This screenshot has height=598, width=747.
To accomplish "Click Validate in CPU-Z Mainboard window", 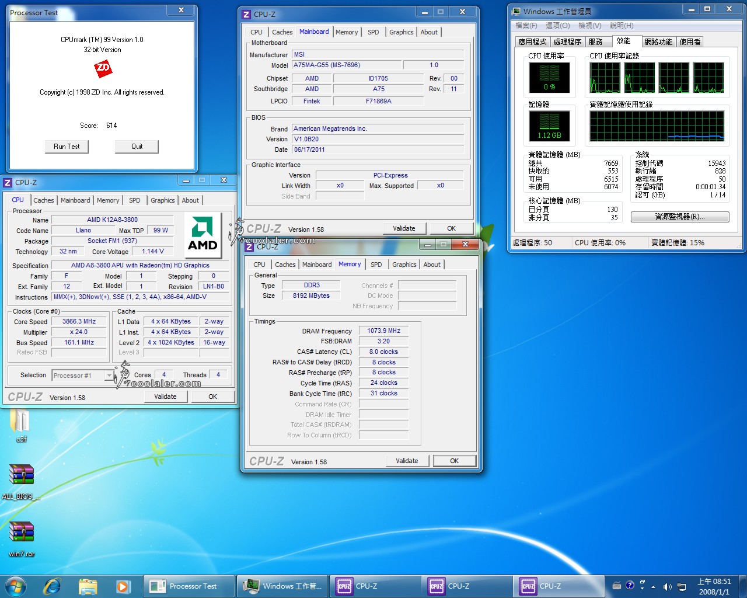I will coord(404,228).
